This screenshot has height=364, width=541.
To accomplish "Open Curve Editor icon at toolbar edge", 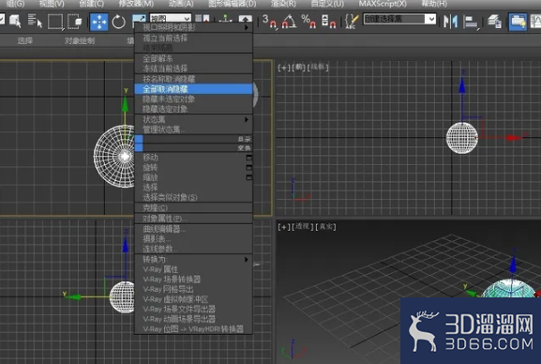I will point(535,22).
